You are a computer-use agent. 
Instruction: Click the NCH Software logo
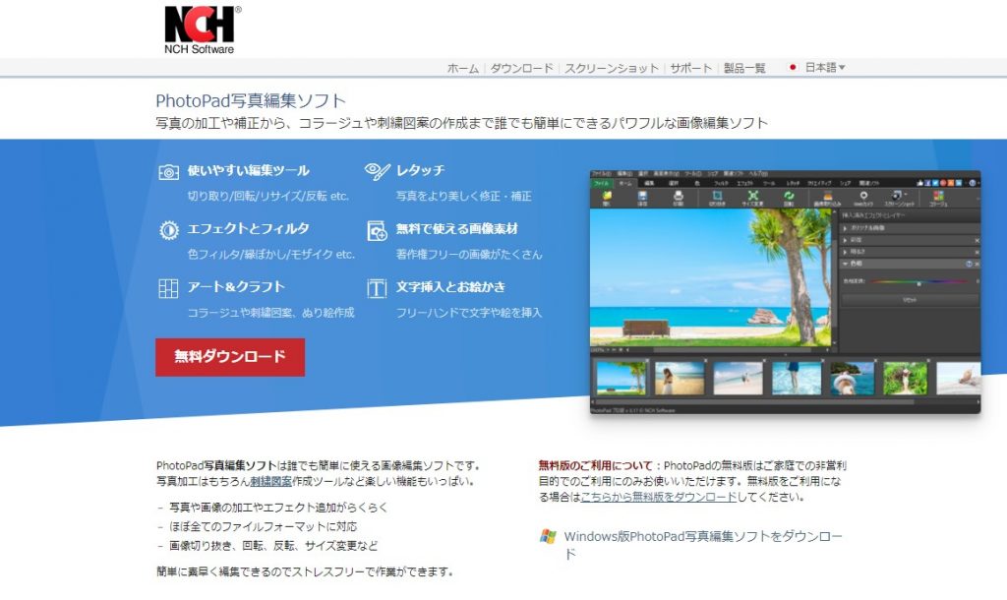click(203, 30)
